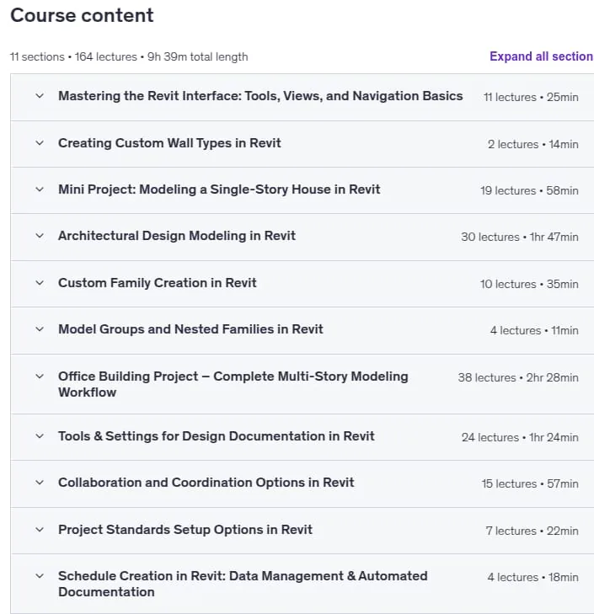594x614 pixels.
Task: Select the Mini Project: Modeling a Single-Story House title
Action: pyautogui.click(x=219, y=190)
